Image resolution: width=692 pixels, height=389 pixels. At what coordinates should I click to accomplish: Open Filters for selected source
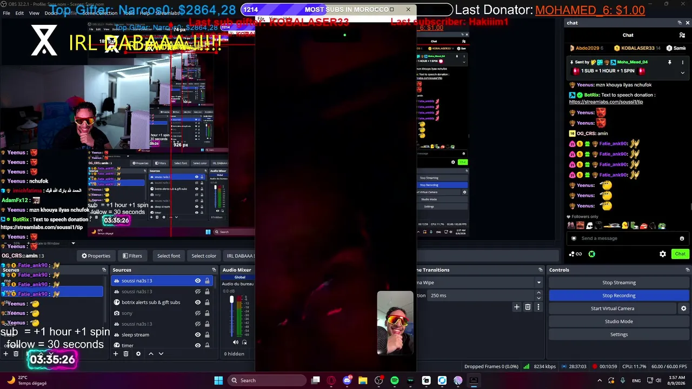132,256
